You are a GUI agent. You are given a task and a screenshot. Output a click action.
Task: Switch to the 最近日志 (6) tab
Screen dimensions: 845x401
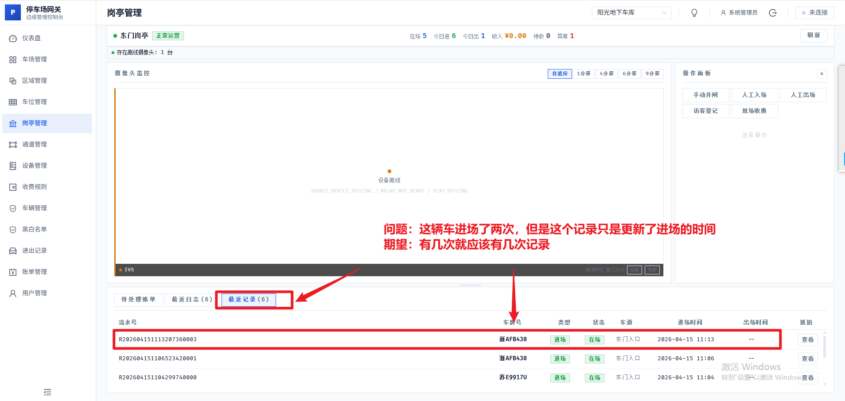(x=191, y=300)
